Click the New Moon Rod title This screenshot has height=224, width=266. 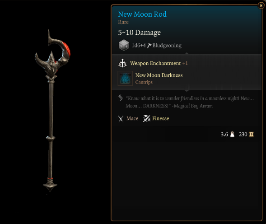coord(142,14)
